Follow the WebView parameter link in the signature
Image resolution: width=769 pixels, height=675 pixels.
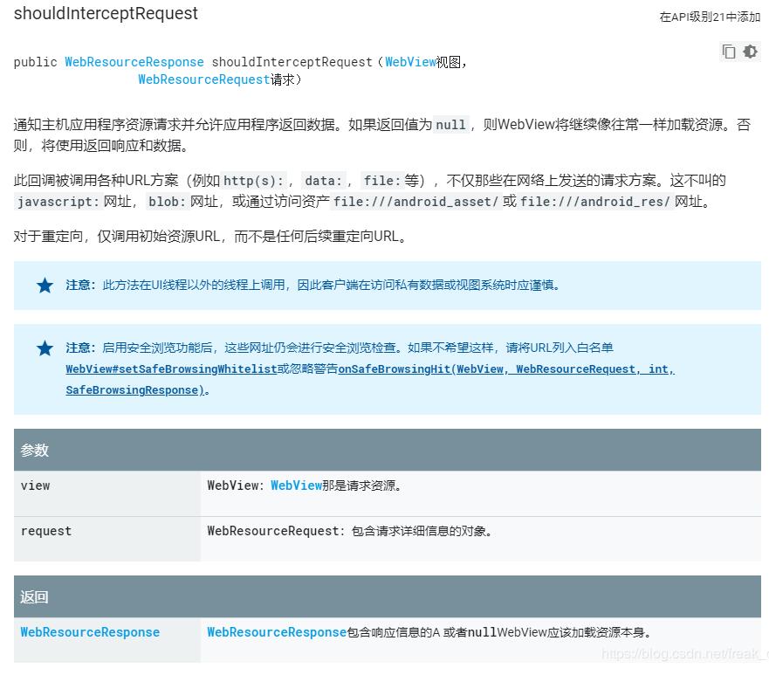click(410, 62)
